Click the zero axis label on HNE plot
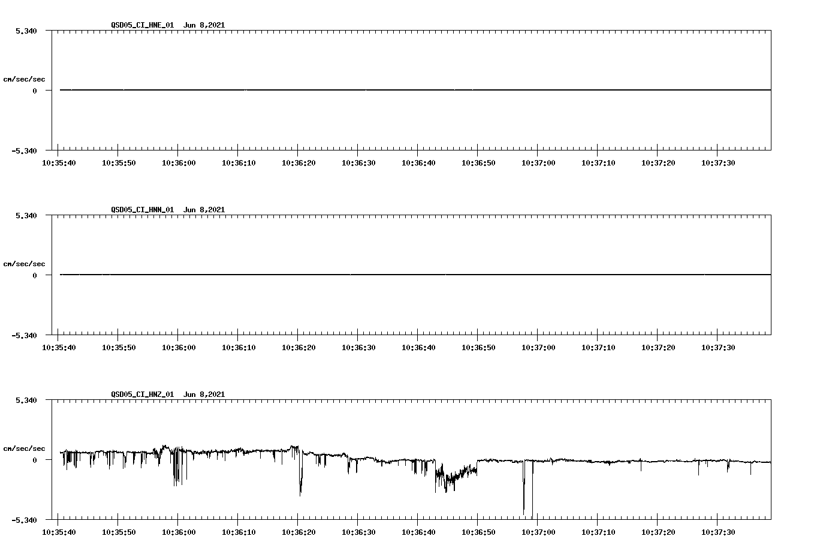This screenshot has width=814, height=554. tap(35, 91)
